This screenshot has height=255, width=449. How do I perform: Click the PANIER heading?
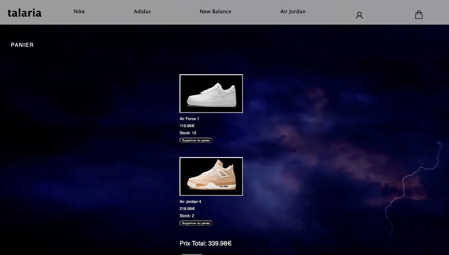click(x=22, y=45)
